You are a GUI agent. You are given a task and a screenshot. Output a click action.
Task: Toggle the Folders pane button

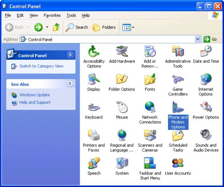(x=104, y=27)
